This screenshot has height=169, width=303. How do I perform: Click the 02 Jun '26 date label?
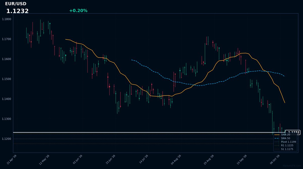[x=78, y=160]
